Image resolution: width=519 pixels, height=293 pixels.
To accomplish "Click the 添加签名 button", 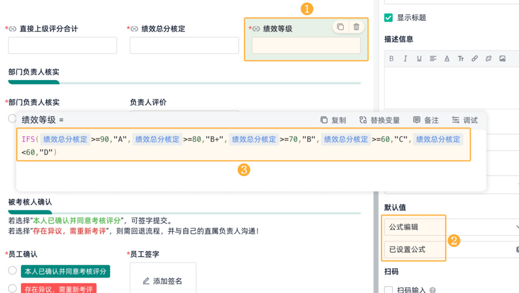I will [163, 281].
